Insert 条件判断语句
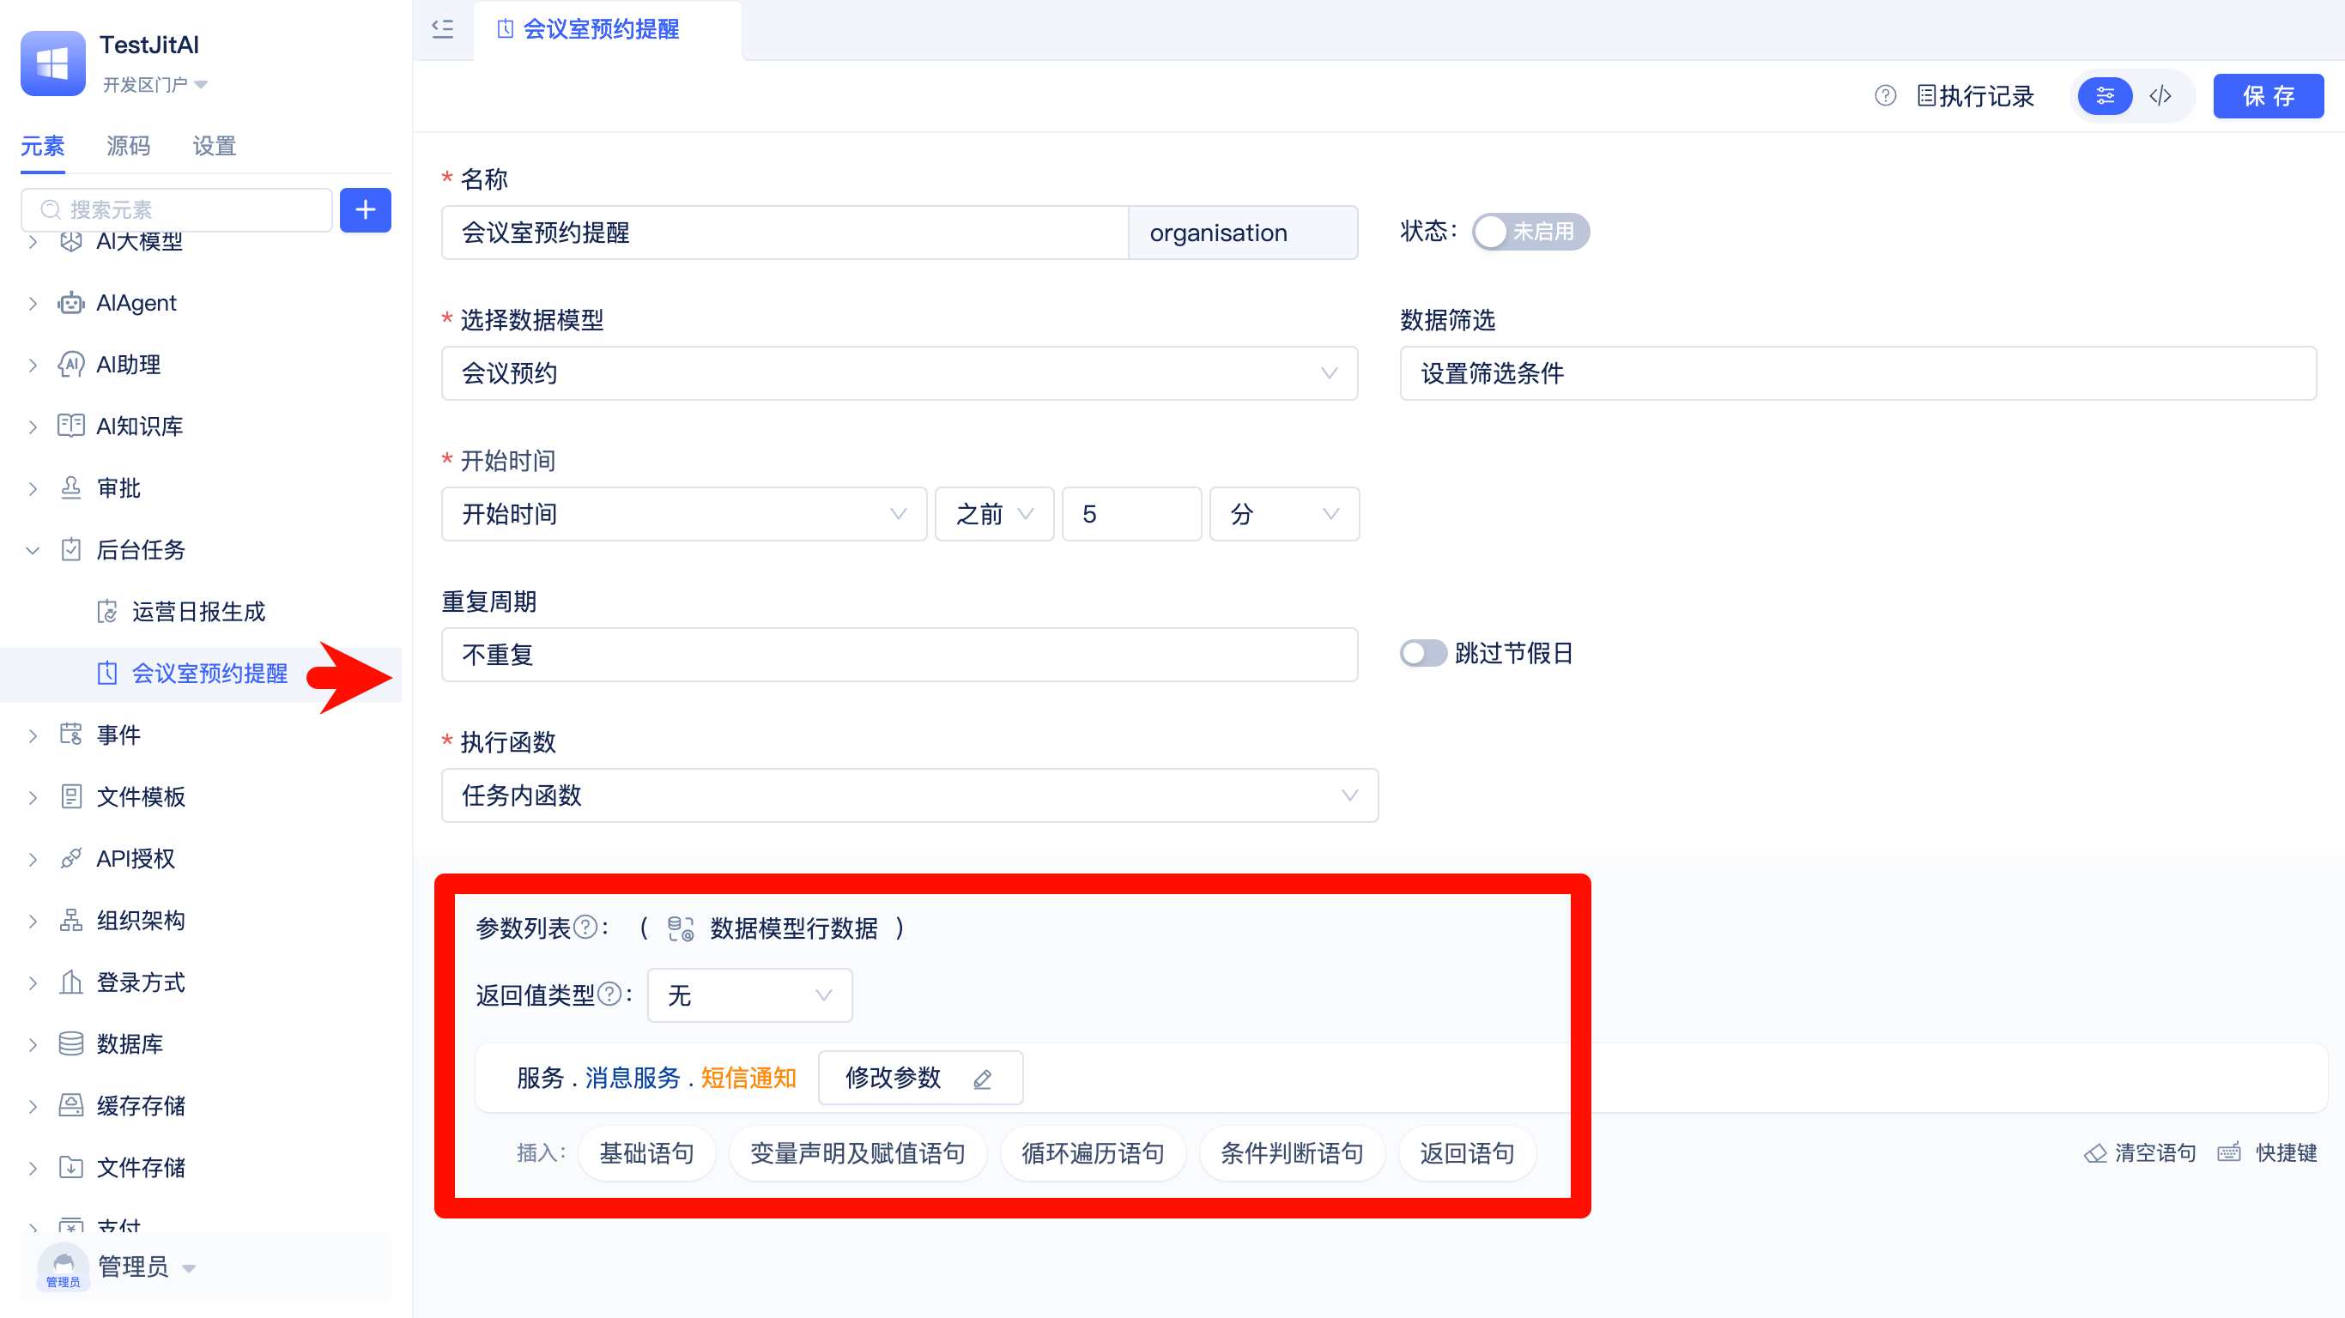Screen dimensions: 2345x1318 coord(1292,1153)
